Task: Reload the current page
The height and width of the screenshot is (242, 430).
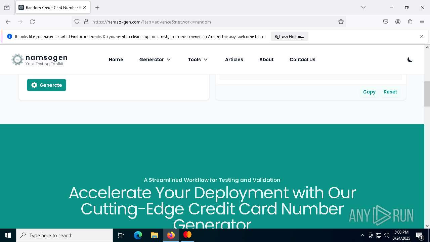Action: 32,22
